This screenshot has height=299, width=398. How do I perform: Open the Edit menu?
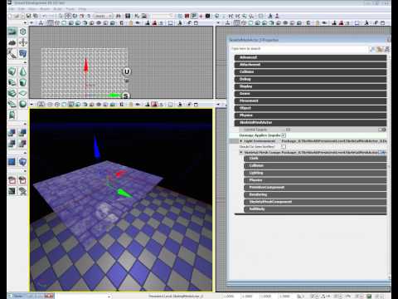[x=22, y=9]
